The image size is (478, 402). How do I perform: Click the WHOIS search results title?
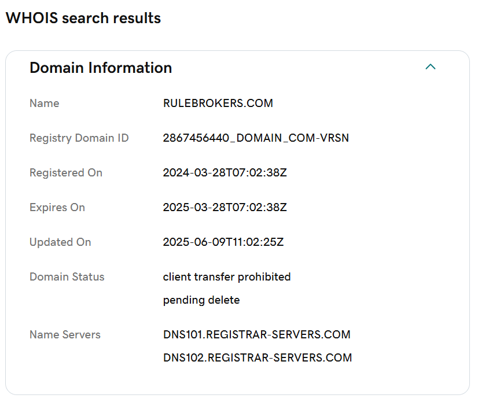pos(83,18)
